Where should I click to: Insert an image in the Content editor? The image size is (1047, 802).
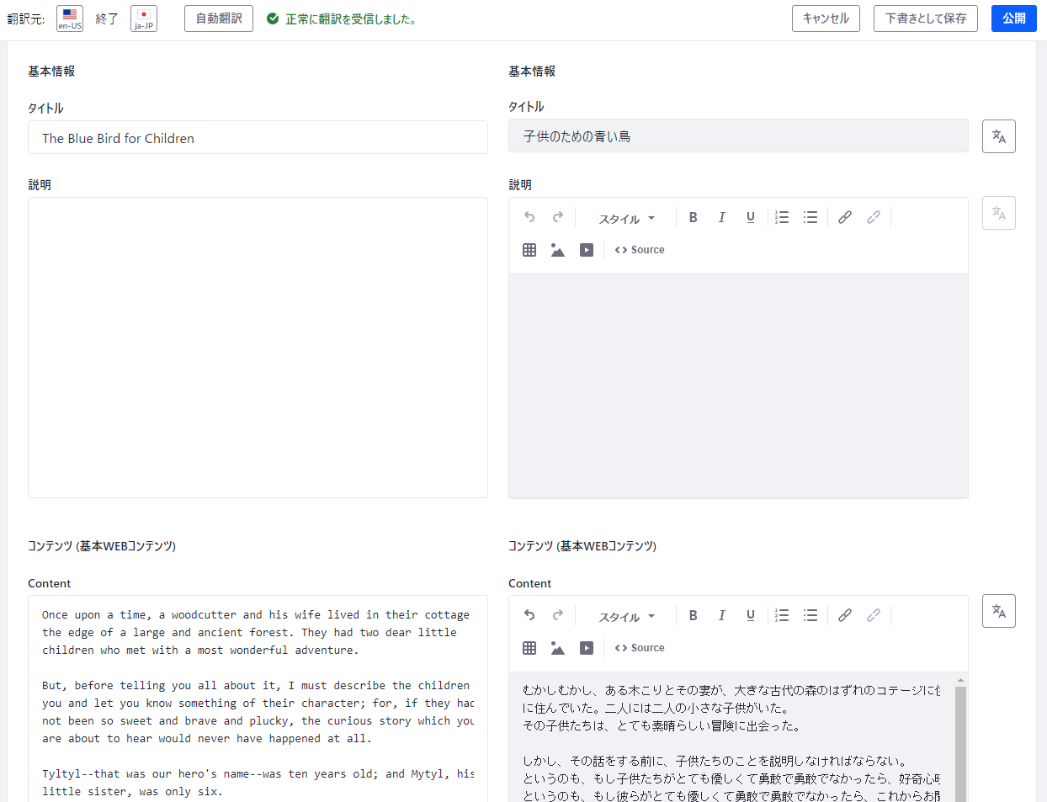pyautogui.click(x=558, y=648)
